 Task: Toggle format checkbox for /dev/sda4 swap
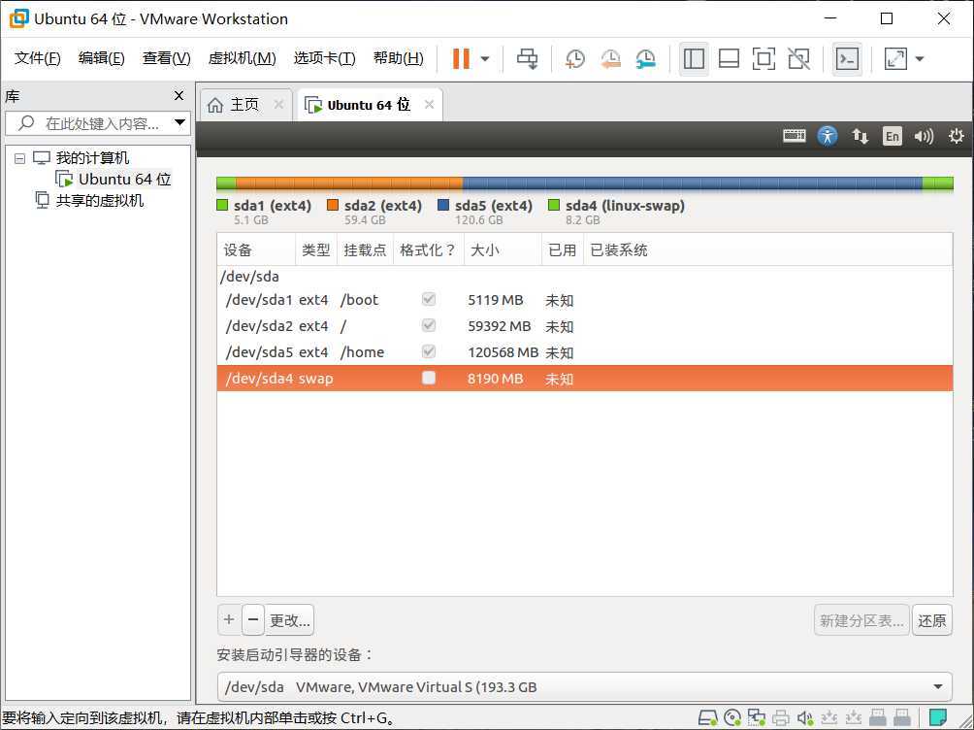pos(429,378)
